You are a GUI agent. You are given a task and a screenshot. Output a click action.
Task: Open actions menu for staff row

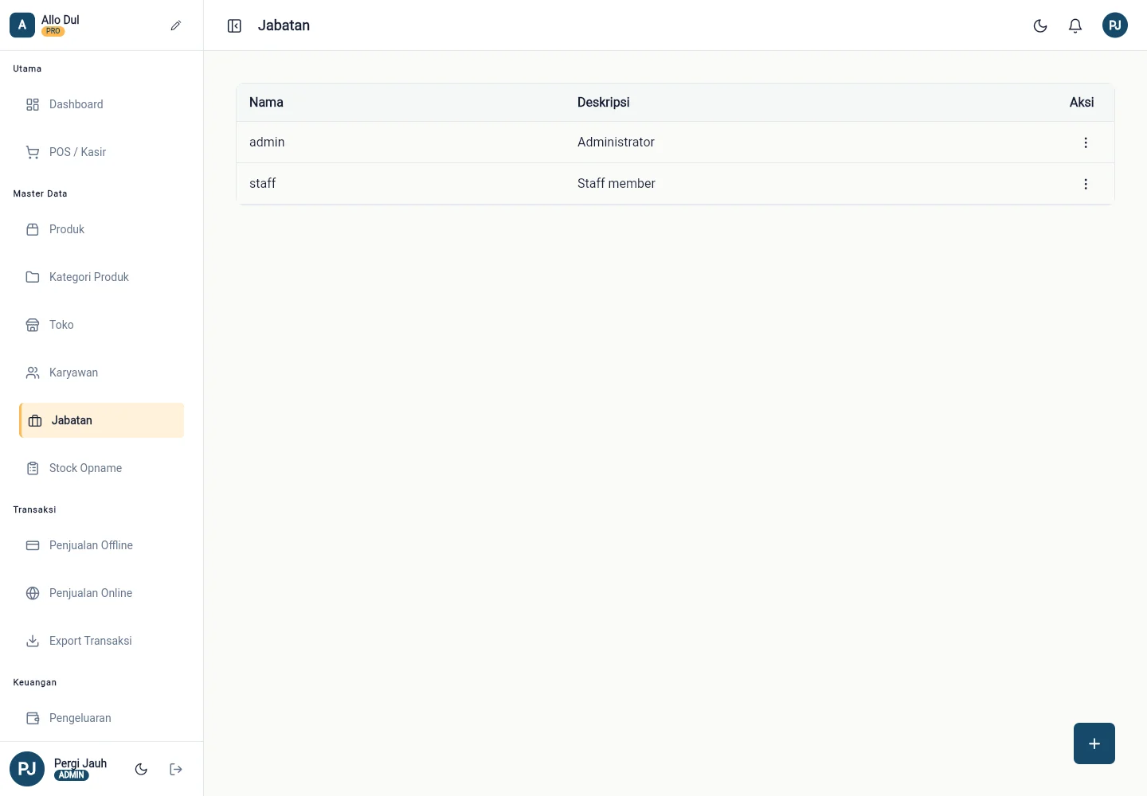coord(1086,184)
